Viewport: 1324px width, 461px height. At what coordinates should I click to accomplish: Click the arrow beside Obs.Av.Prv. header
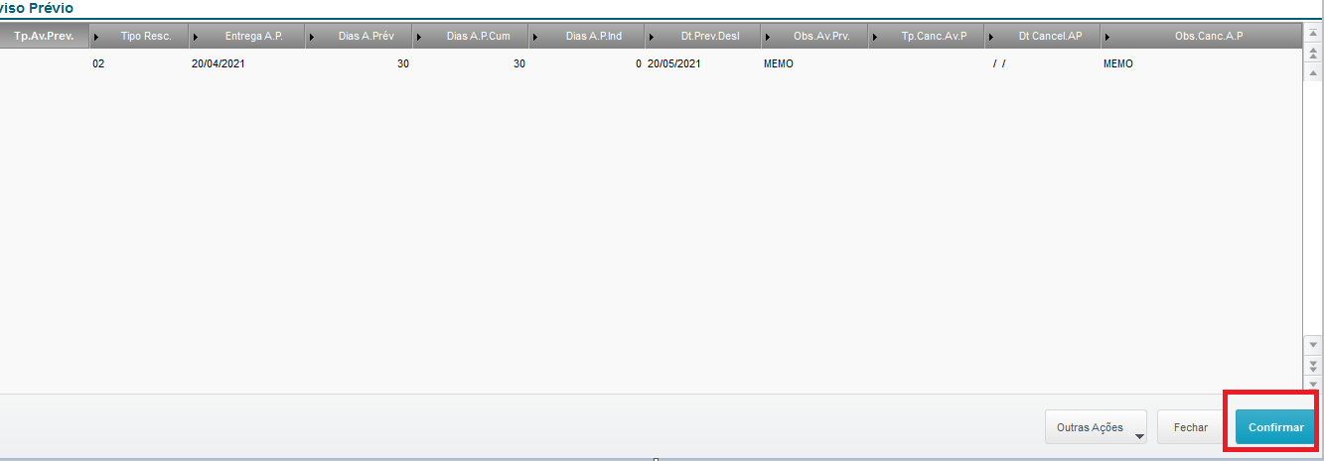point(769,37)
